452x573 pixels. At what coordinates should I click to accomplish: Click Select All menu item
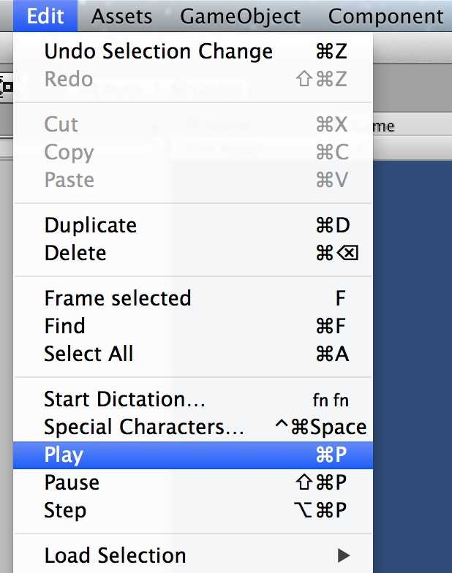pyautogui.click(x=88, y=354)
